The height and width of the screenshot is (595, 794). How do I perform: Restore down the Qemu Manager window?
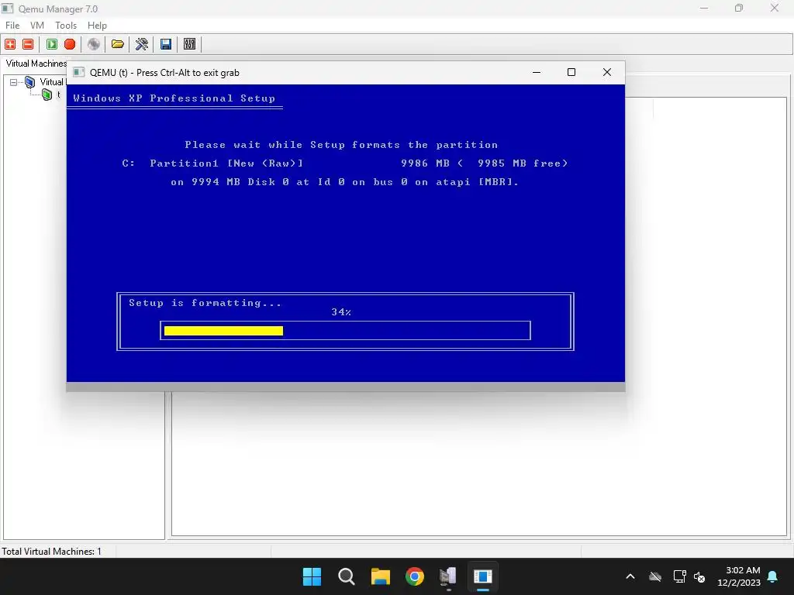click(739, 8)
